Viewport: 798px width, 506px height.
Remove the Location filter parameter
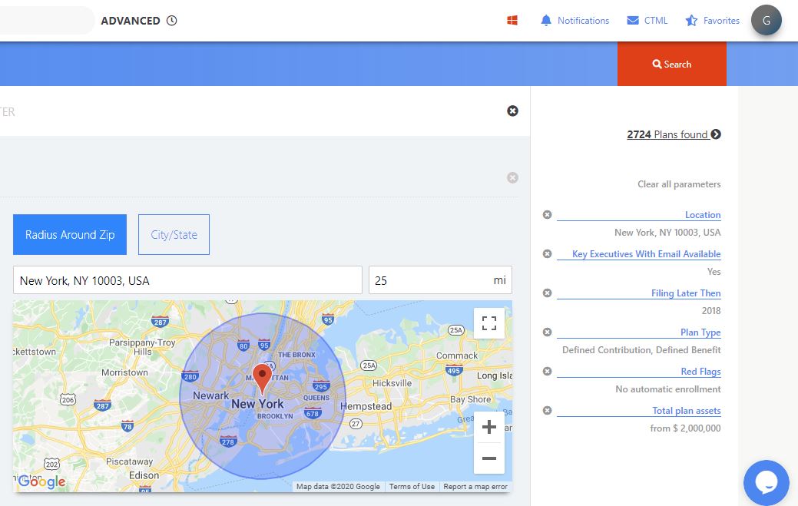(x=547, y=215)
